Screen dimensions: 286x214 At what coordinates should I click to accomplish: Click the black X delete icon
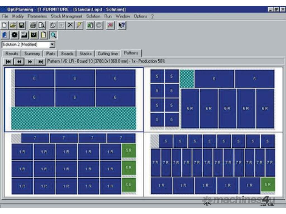click(x=70, y=25)
